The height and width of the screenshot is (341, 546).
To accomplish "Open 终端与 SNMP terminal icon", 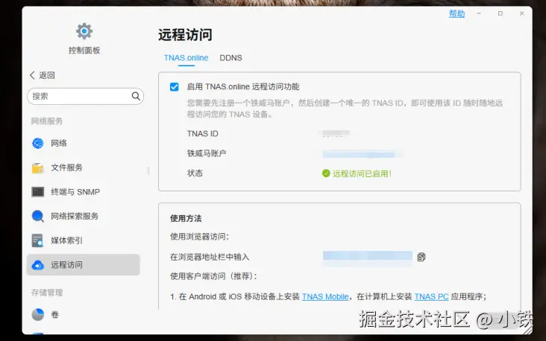I will pyautogui.click(x=38, y=192).
